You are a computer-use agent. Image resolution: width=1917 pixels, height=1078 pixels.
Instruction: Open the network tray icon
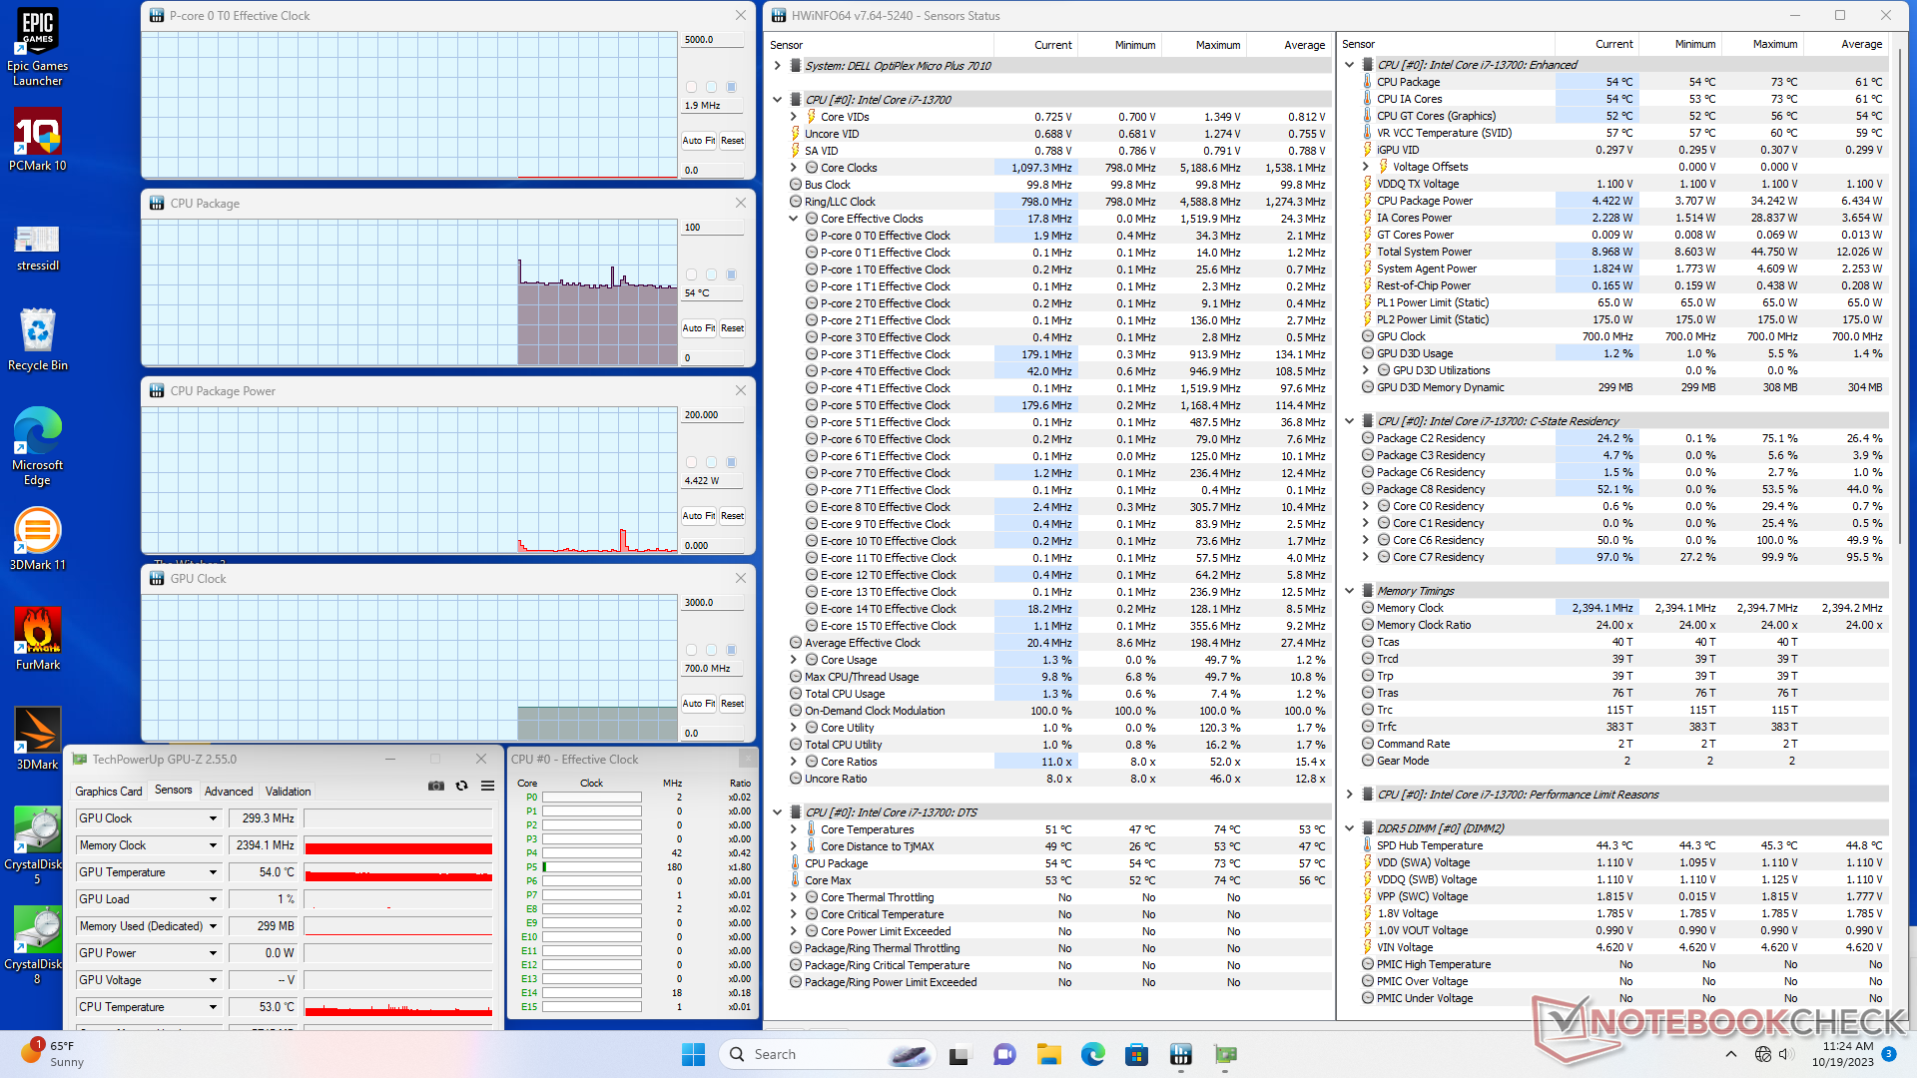[1763, 1054]
